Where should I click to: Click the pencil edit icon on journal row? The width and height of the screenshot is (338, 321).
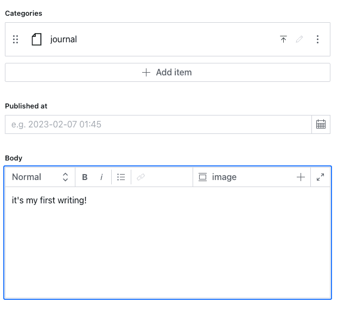coord(299,39)
